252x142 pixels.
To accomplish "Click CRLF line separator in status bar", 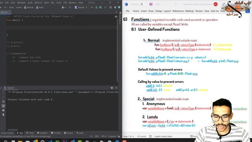I will [97, 136].
